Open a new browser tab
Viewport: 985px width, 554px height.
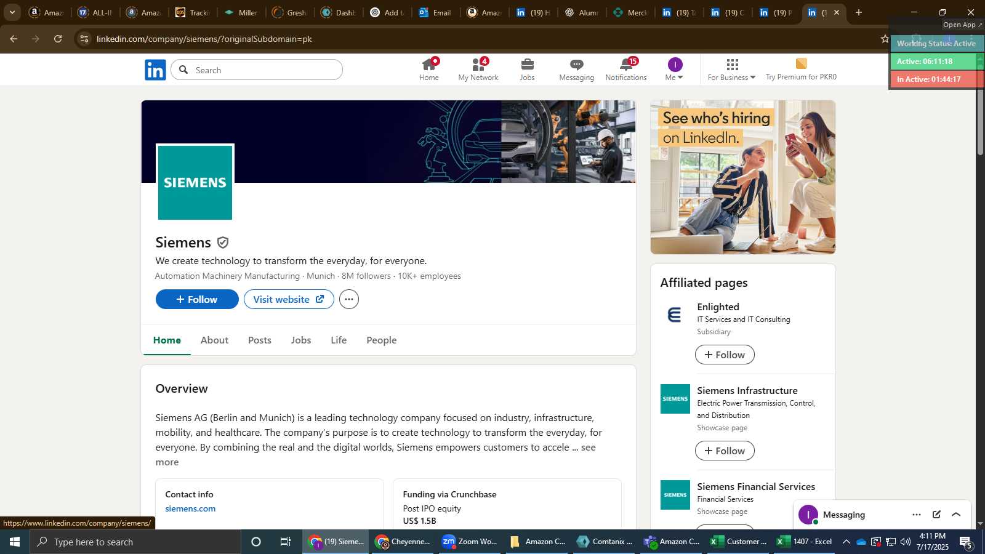(859, 12)
